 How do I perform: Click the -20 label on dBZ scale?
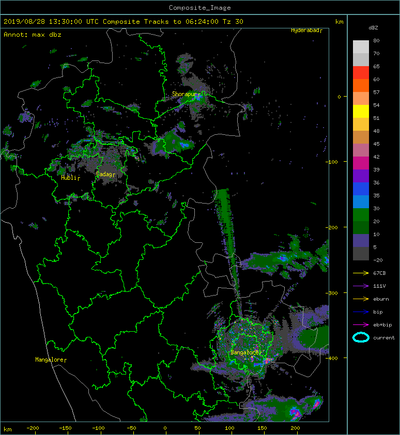[378, 260]
